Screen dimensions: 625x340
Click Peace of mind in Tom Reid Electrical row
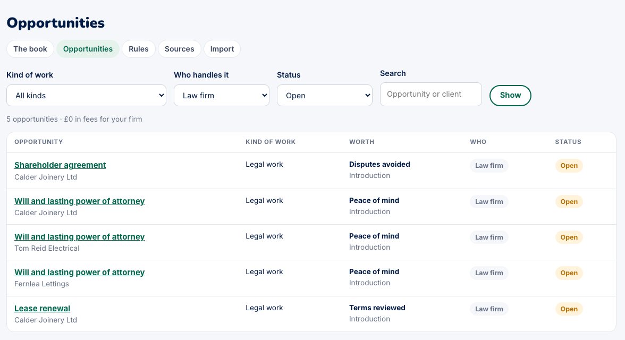(374, 236)
